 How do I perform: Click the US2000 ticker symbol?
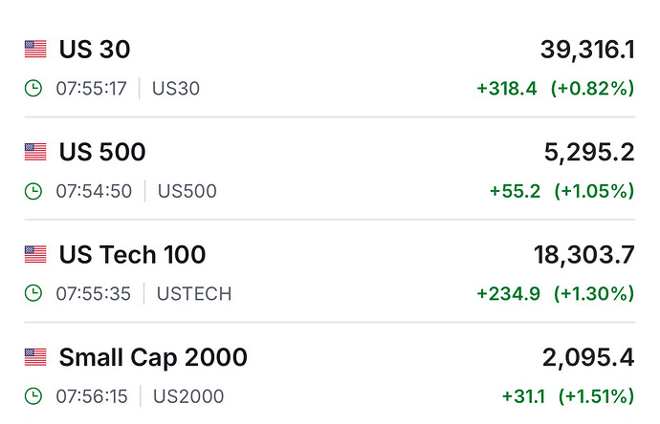click(188, 396)
